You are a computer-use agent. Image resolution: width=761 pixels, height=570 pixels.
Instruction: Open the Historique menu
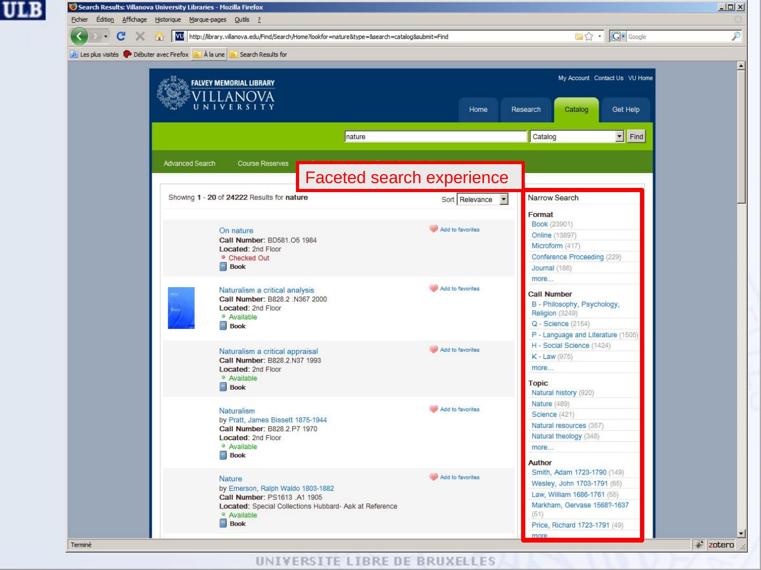tap(168, 20)
